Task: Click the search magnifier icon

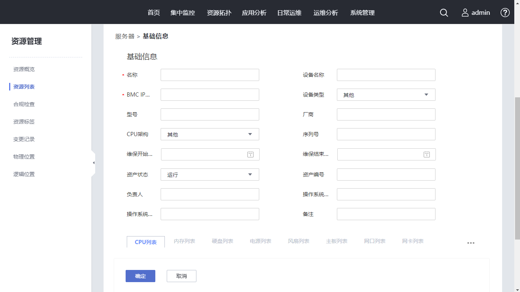Action: (444, 13)
